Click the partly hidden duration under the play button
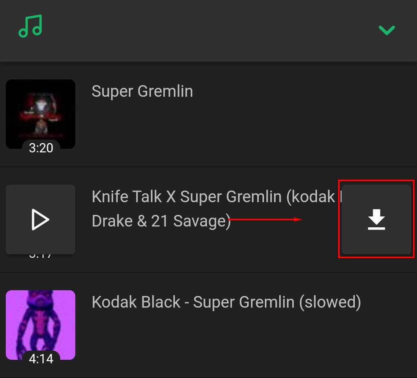The width and height of the screenshot is (417, 378). (x=41, y=256)
